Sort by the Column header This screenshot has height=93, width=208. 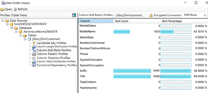point(96,21)
